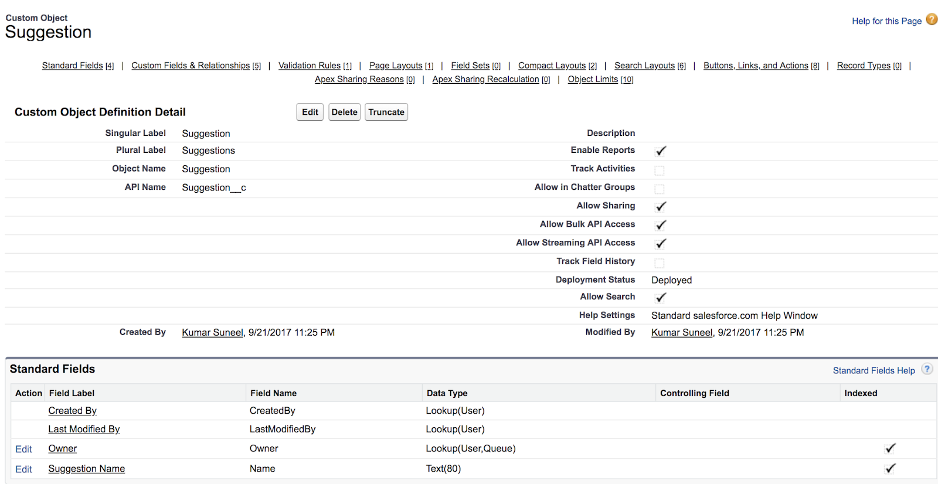938x484 pixels.
Task: Go to Object Limits [10] link
Action: [601, 79]
